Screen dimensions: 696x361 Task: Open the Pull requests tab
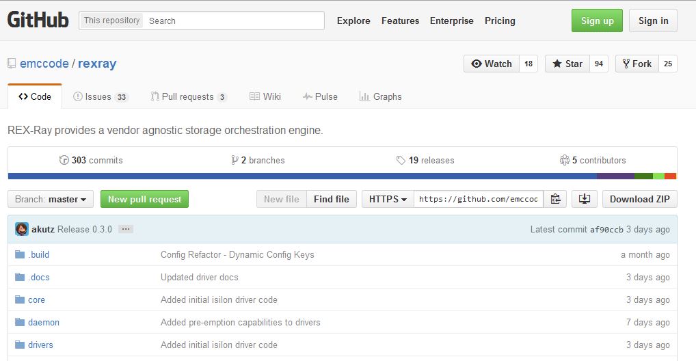pyautogui.click(x=189, y=96)
